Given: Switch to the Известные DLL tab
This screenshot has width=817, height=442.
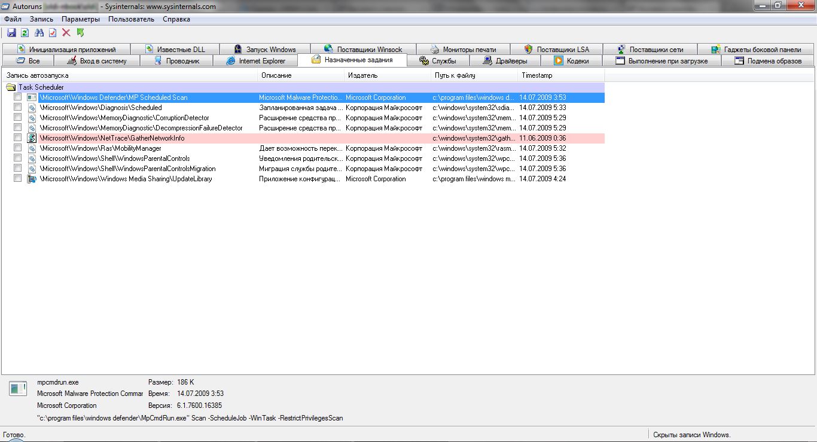Looking at the screenshot, I should (175, 49).
